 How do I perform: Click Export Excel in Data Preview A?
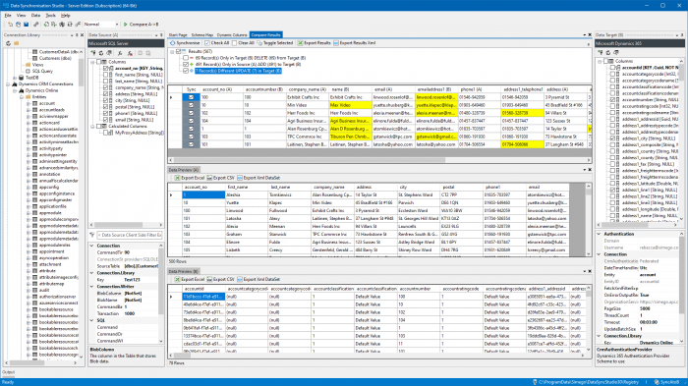(x=190, y=178)
